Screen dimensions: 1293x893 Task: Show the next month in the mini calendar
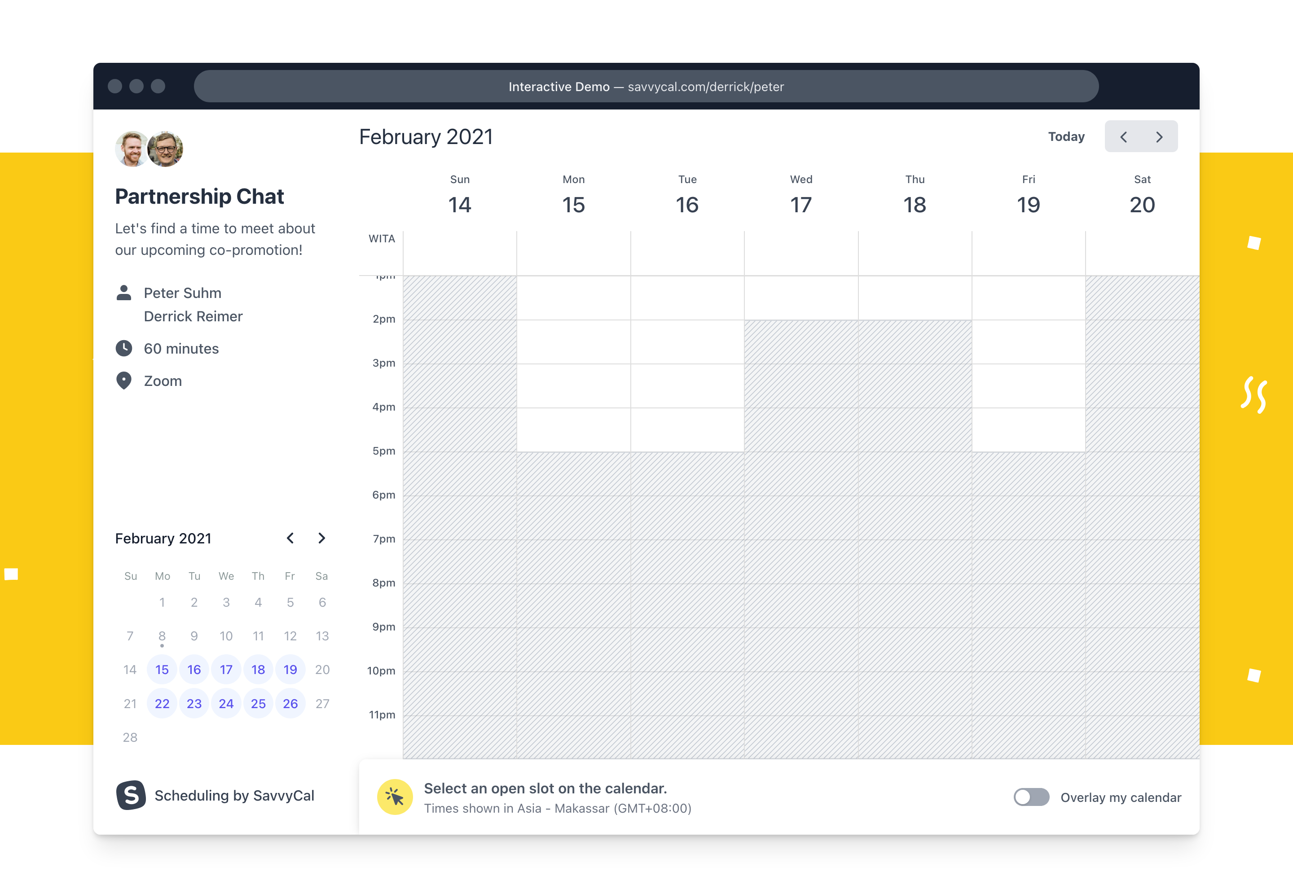[x=321, y=538]
